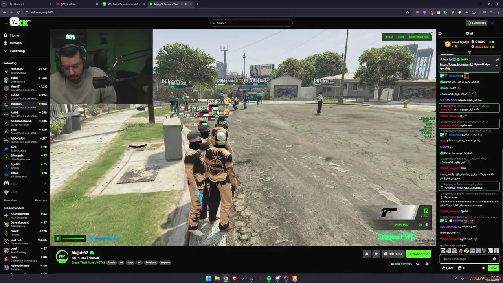
Task: Open a new browser tab
Action: [198, 4]
